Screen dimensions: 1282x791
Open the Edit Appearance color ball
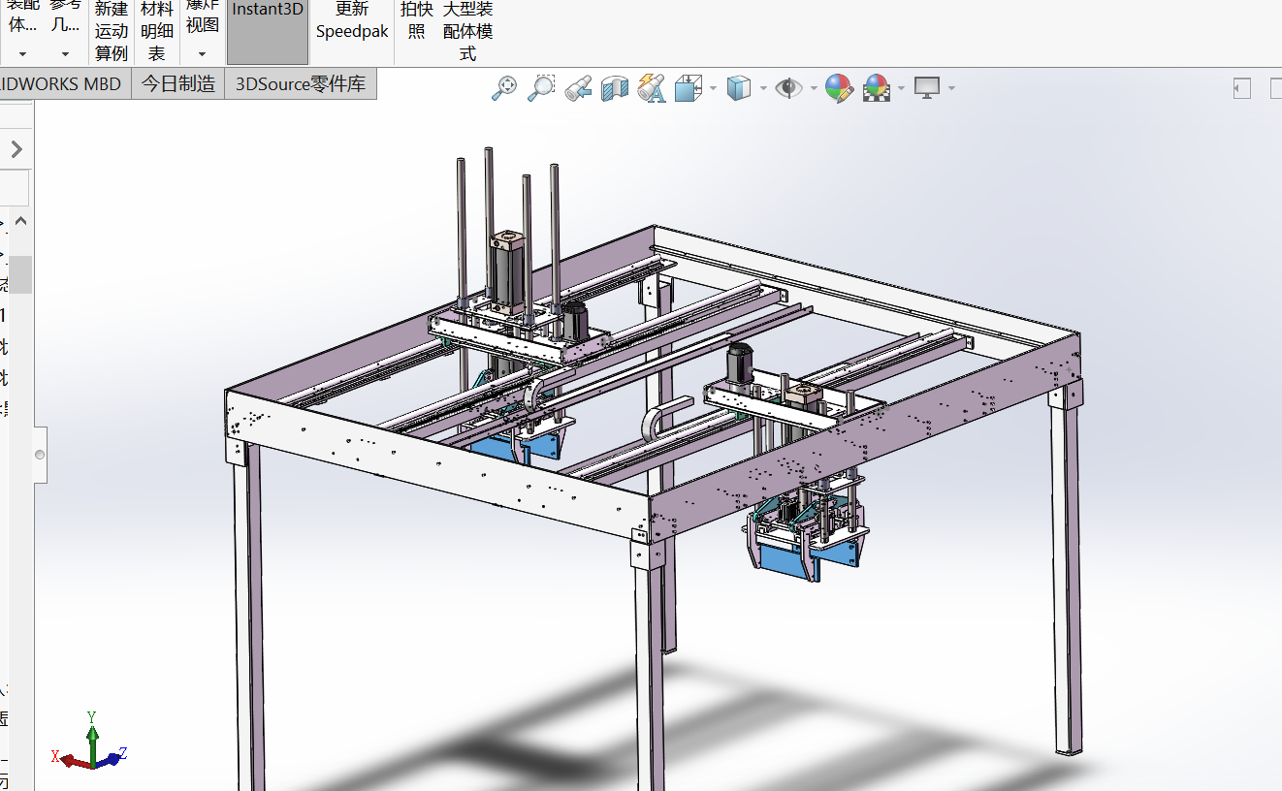839,88
